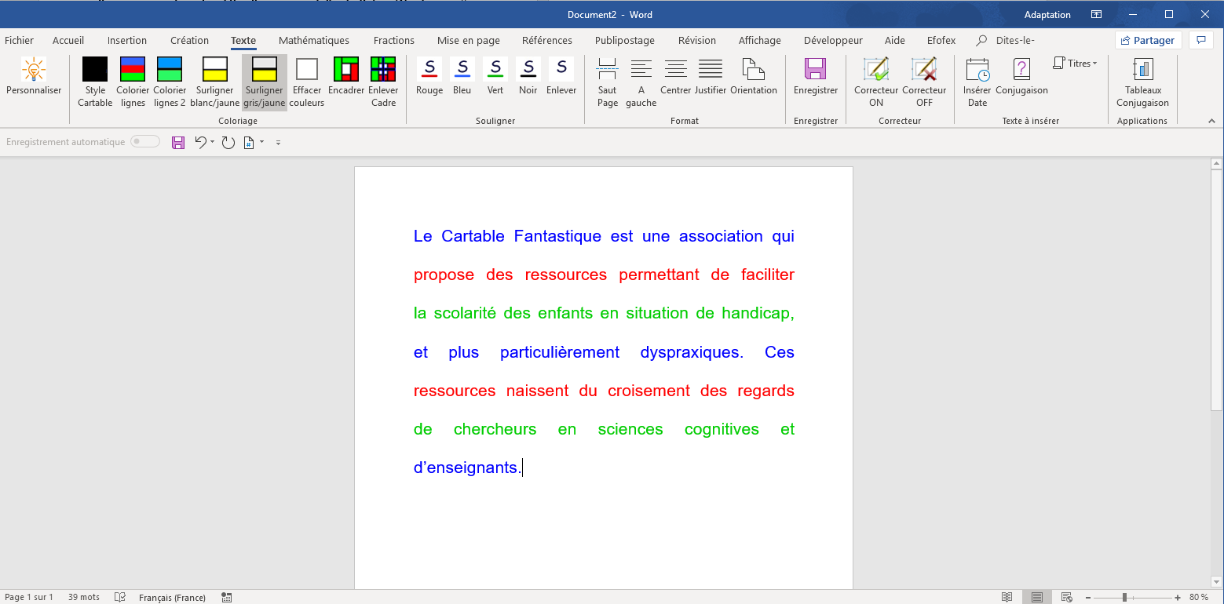Click the Partager button

click(1148, 40)
